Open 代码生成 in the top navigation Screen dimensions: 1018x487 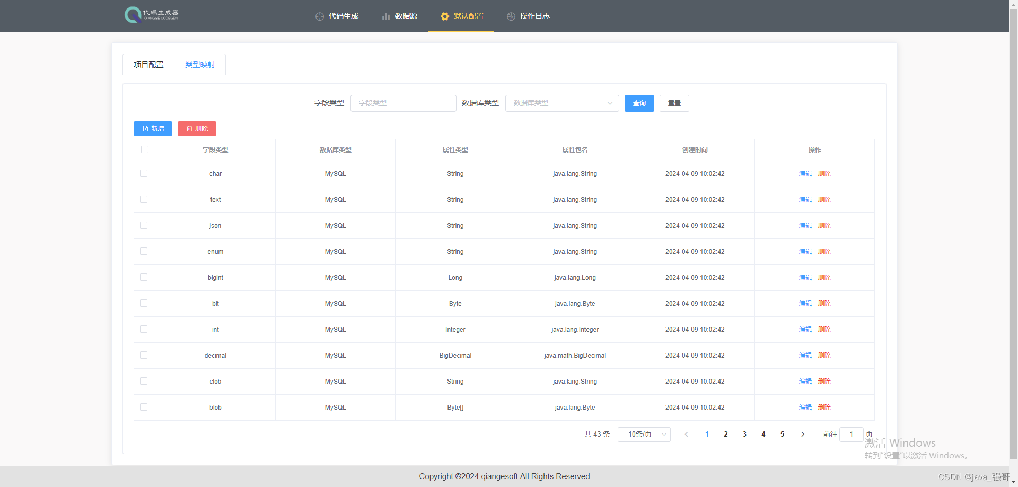point(337,16)
